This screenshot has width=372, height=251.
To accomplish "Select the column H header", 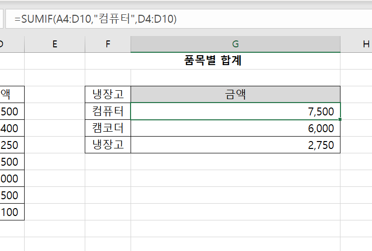I will click(x=365, y=44).
